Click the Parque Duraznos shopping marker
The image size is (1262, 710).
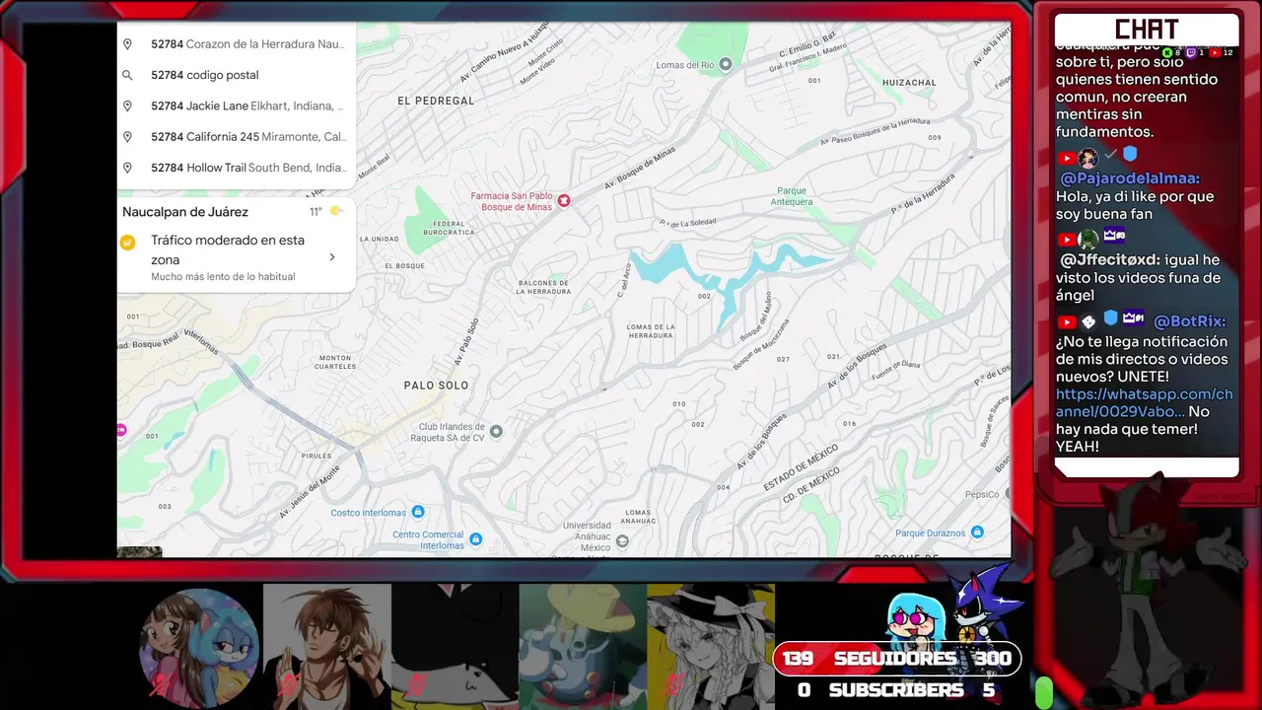pos(977,532)
